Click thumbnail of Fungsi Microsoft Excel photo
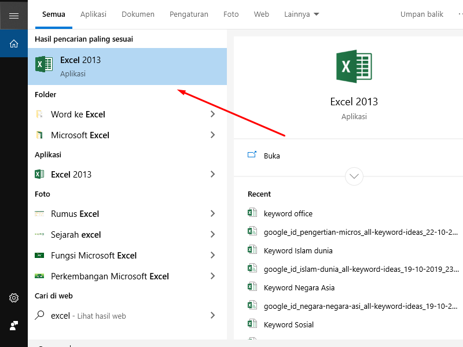463x347 pixels. tap(39, 255)
